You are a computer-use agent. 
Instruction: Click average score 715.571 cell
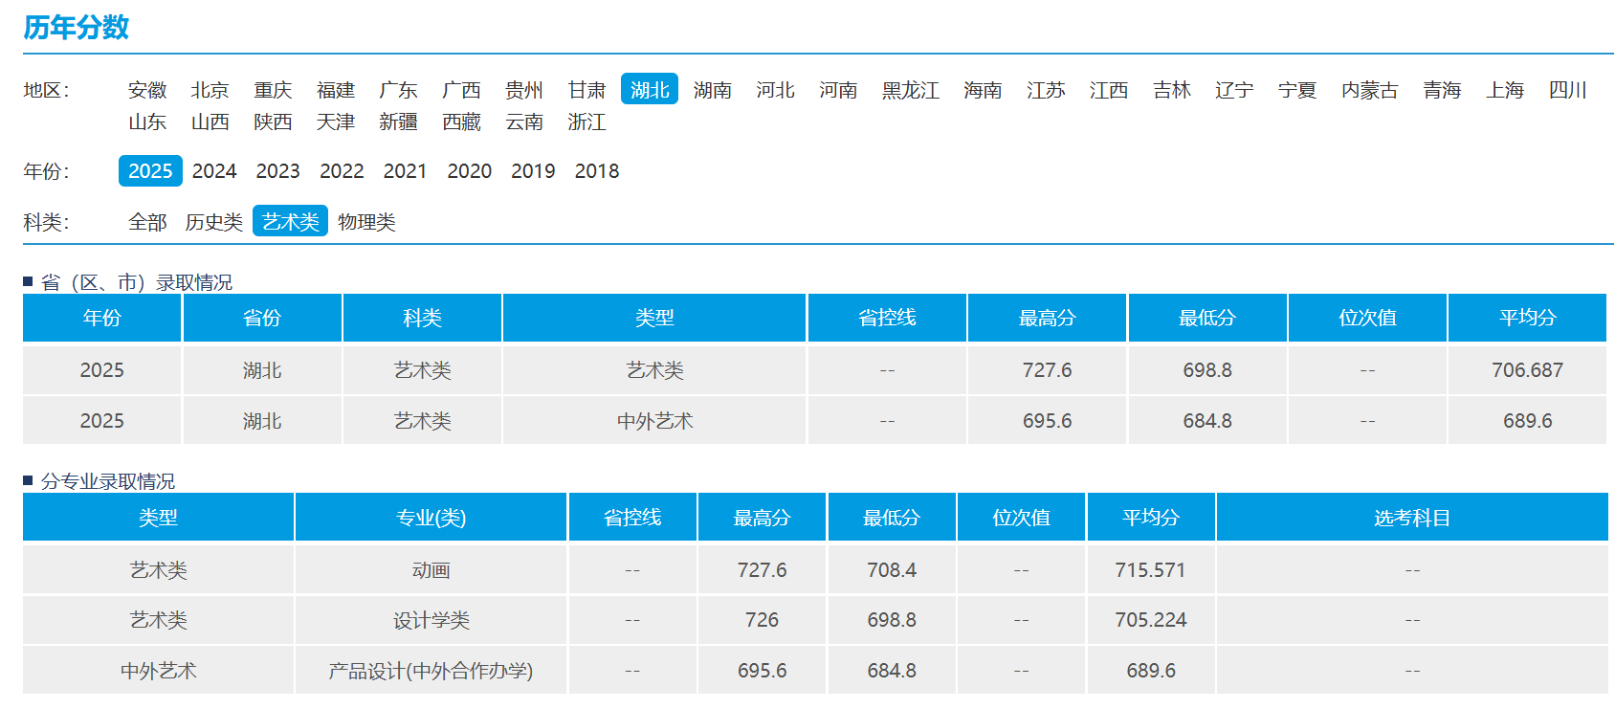point(1150,570)
